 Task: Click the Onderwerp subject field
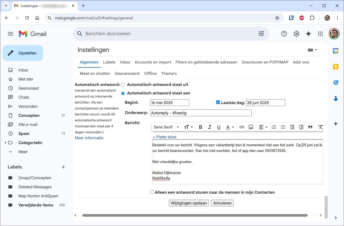coord(201,113)
